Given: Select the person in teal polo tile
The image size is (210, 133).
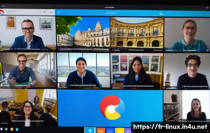Looking at the screenshot, I should pyautogui.click(x=187, y=35).
